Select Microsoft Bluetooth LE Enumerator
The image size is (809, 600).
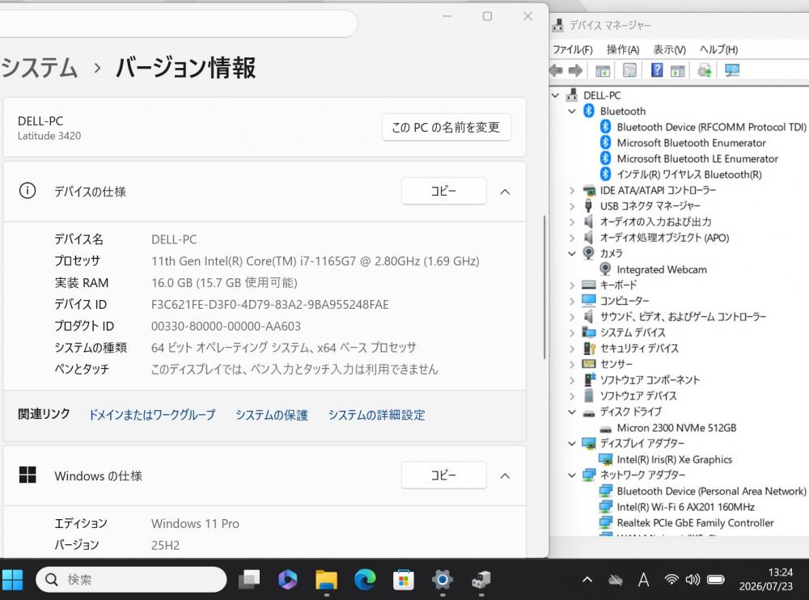click(x=697, y=159)
